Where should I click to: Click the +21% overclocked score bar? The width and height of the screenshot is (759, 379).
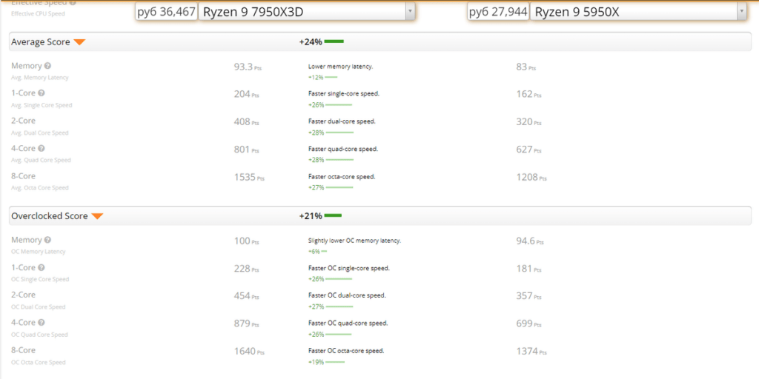click(333, 216)
